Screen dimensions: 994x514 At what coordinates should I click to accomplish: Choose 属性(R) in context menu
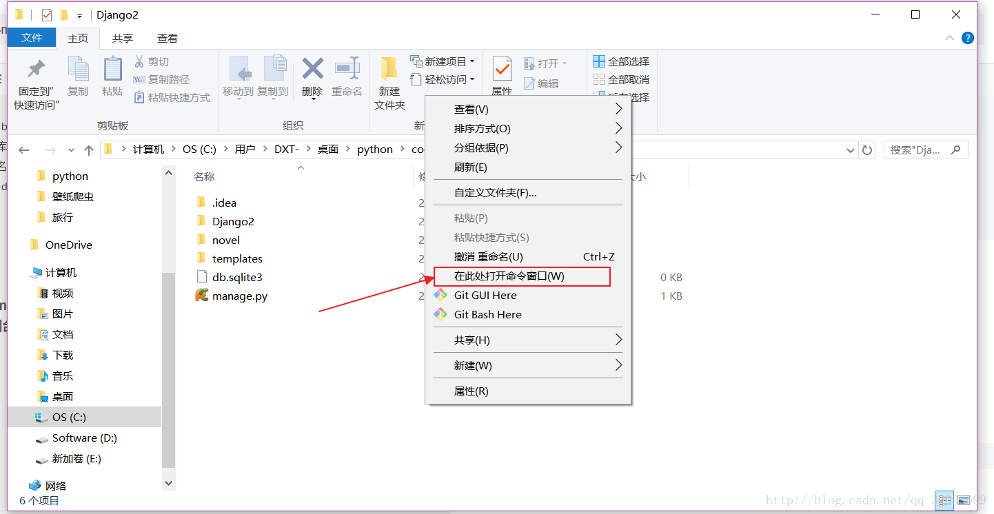(x=528, y=391)
